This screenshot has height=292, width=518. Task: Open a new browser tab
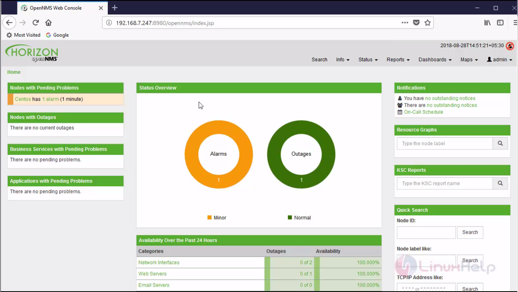click(114, 8)
